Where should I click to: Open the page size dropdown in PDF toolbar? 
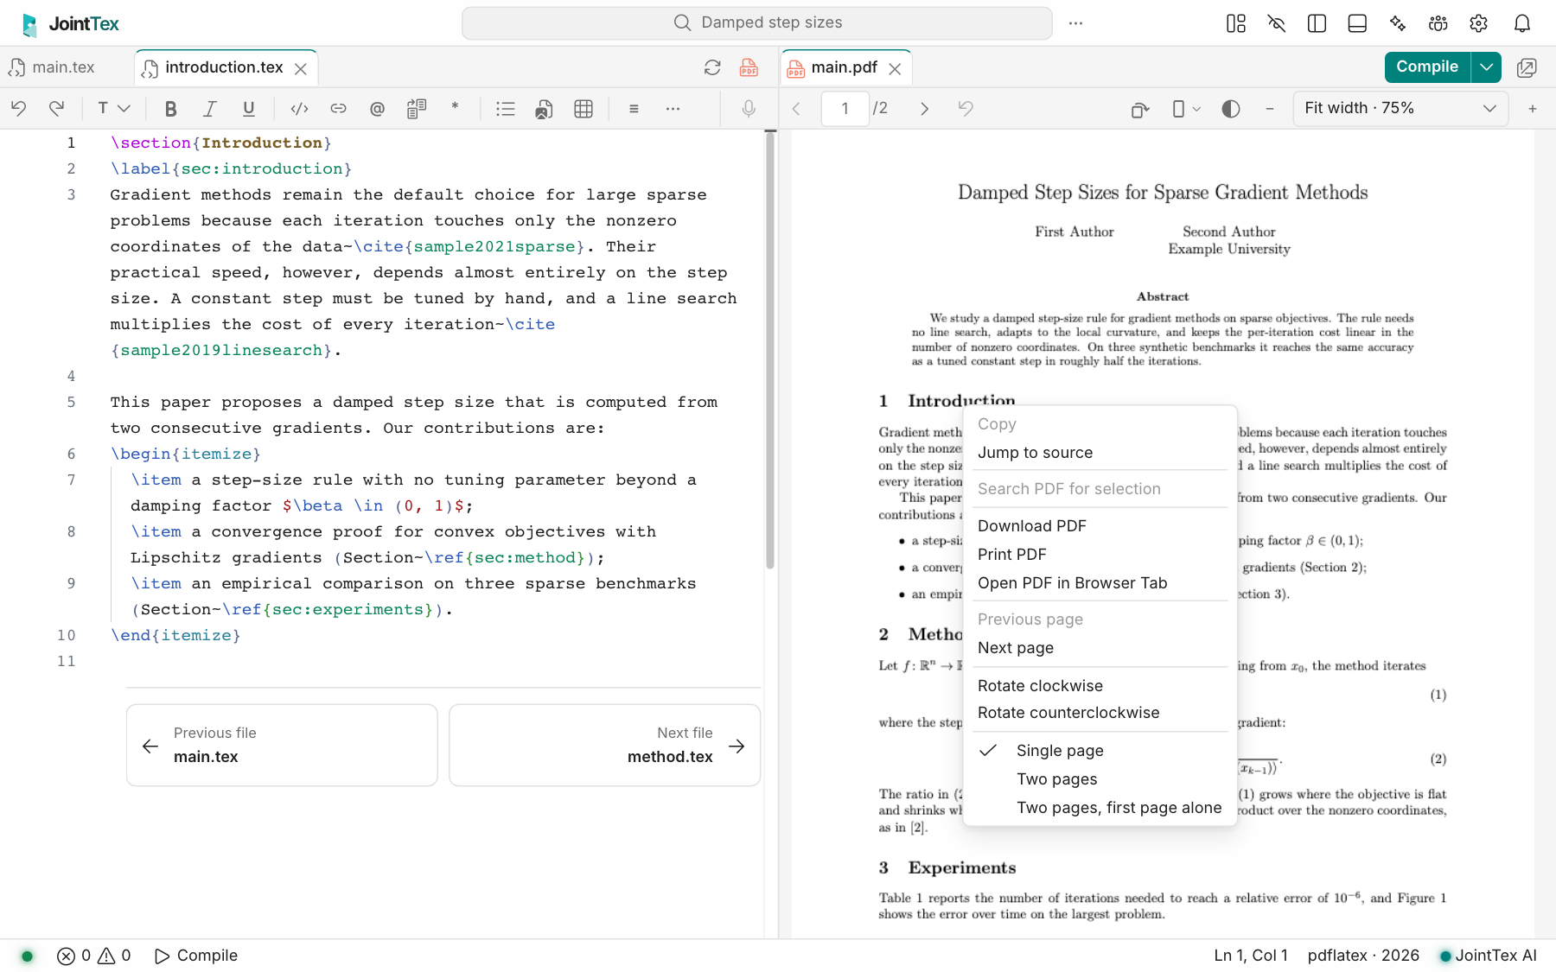[x=1186, y=109]
